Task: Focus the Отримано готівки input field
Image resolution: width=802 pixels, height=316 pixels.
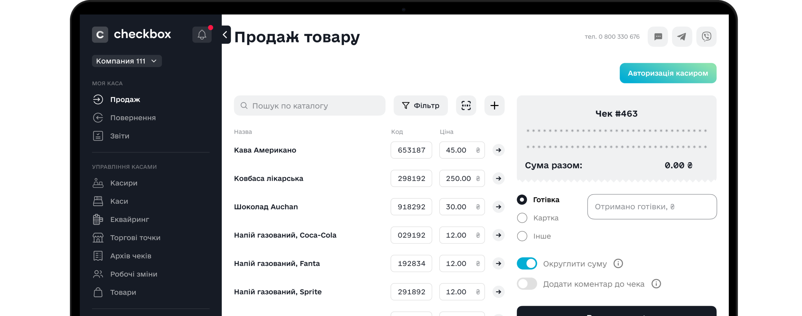Action: 652,207
